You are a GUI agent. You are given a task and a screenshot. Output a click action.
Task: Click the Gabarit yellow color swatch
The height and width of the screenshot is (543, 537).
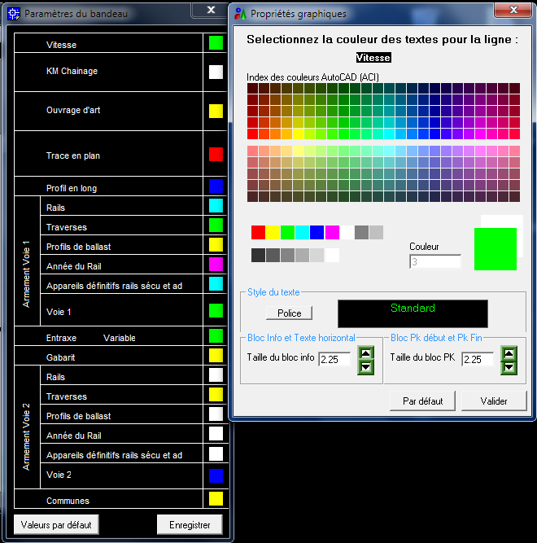[x=216, y=355]
